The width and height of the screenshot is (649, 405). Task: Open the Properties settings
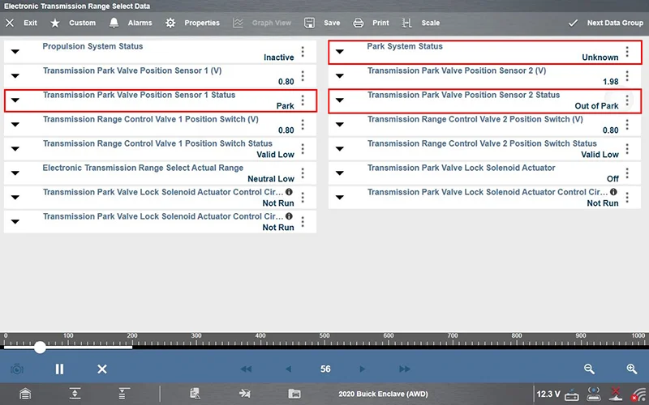pyautogui.click(x=192, y=23)
